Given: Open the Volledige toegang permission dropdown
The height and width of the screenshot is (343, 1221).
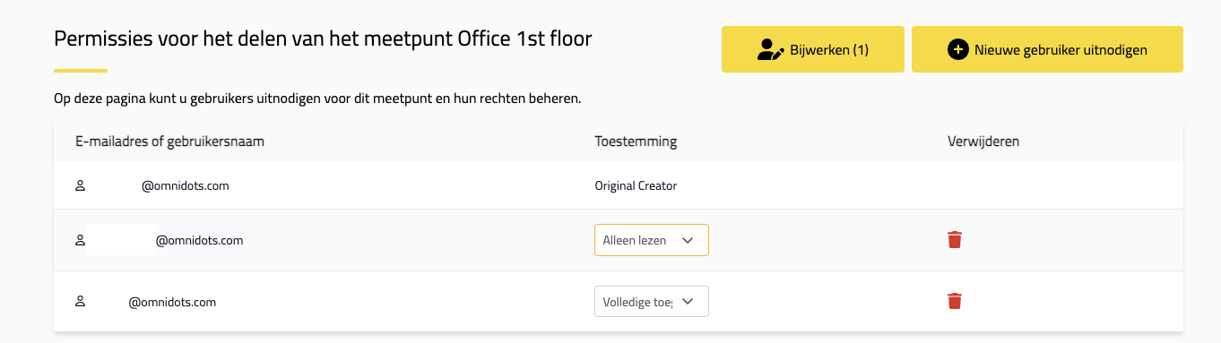Looking at the screenshot, I should coord(652,301).
